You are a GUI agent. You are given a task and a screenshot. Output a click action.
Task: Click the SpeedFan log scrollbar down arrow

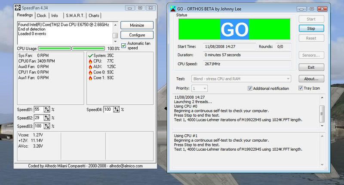(115, 41)
